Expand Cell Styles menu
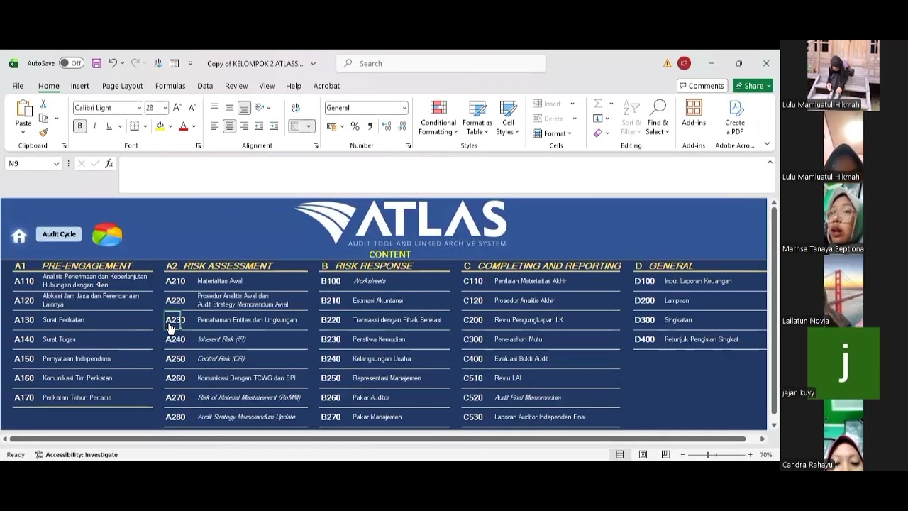Image resolution: width=908 pixels, height=511 pixels. click(x=508, y=118)
